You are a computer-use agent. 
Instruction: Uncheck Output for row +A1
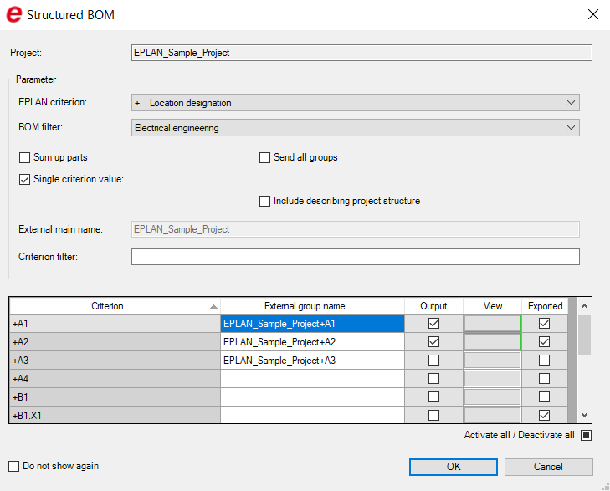click(x=433, y=324)
